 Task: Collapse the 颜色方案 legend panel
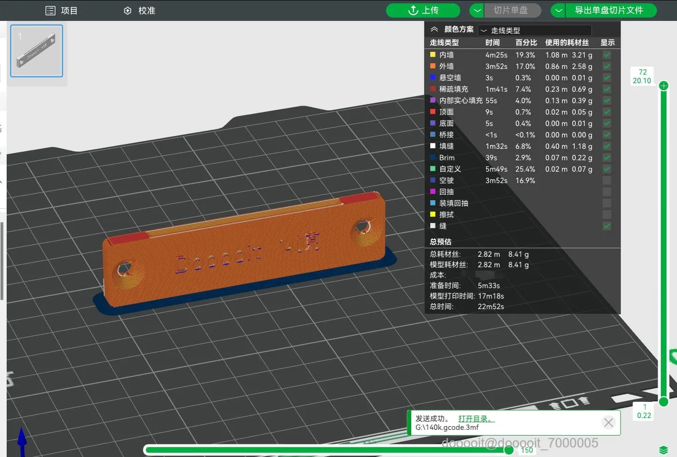click(434, 29)
